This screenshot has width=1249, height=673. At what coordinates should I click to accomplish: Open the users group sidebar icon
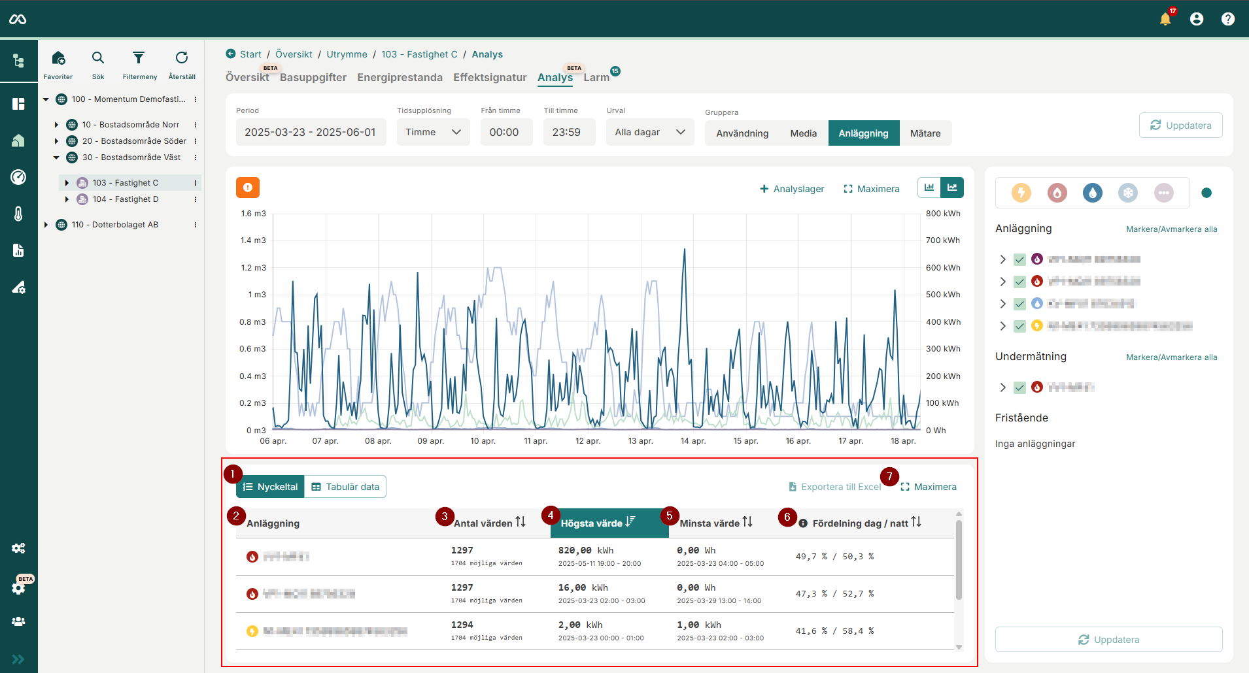(18, 621)
